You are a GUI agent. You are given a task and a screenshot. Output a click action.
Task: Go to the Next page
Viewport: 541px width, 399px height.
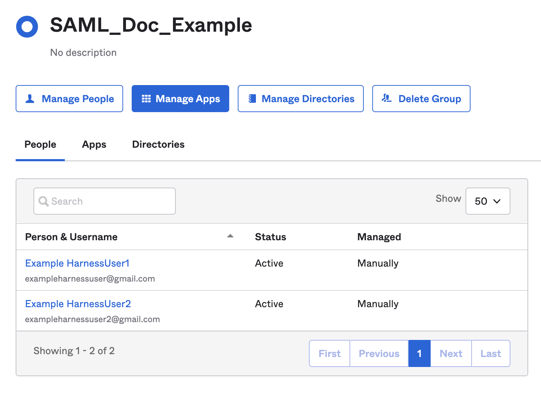coord(451,353)
